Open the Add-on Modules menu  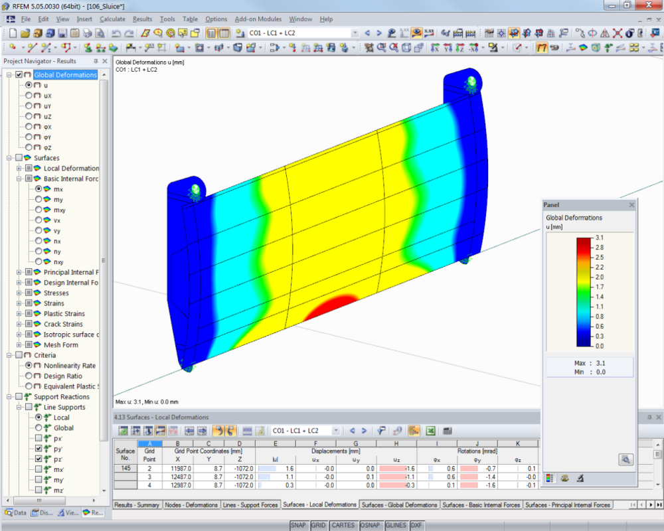(258, 19)
